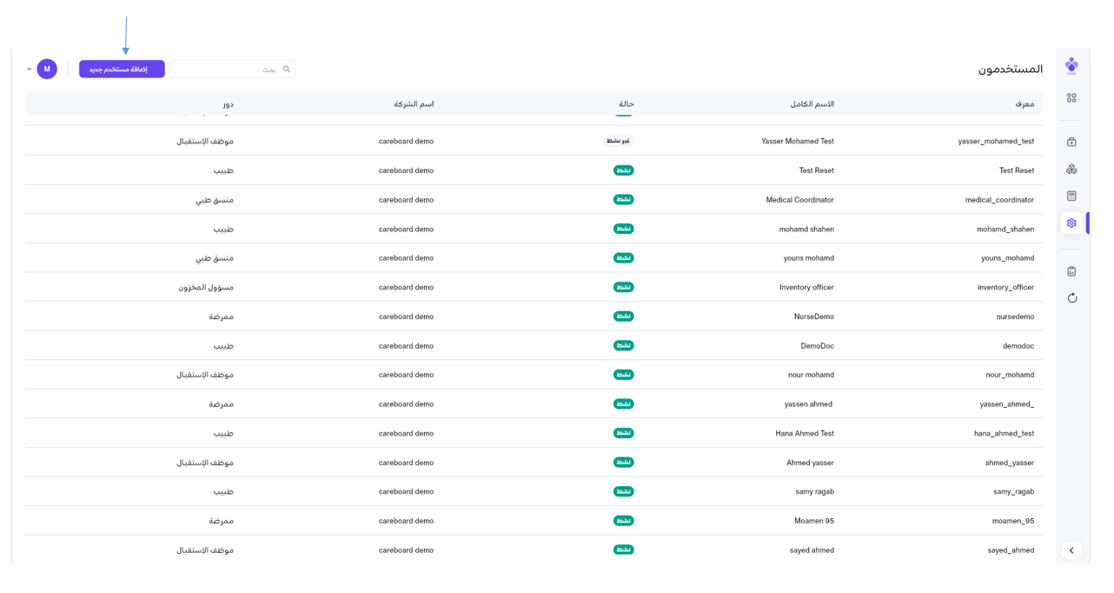
Task: Click the الاسم الكامل column header
Action: [812, 104]
